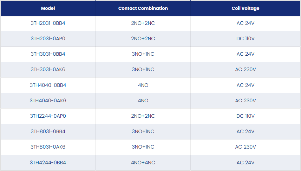
Task: Click AC 230V voltage for 3TH8031-0AK6
Action: 245,147
